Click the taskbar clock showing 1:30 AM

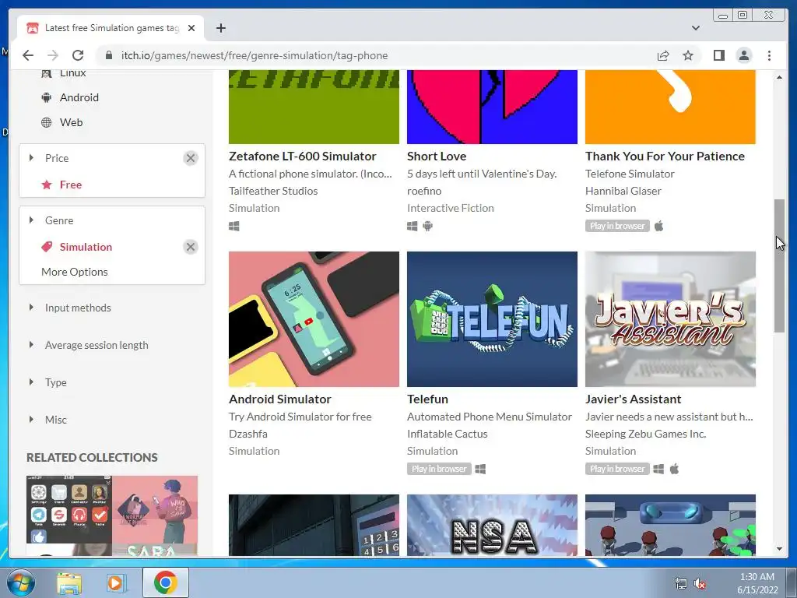click(x=757, y=583)
